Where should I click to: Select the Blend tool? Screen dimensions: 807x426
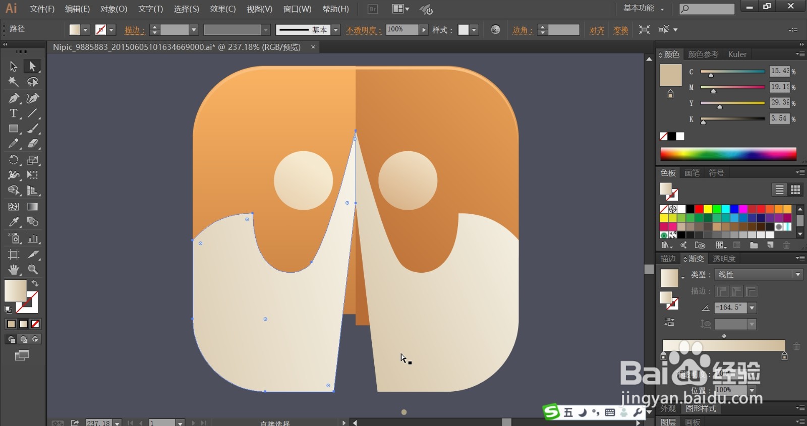click(33, 222)
